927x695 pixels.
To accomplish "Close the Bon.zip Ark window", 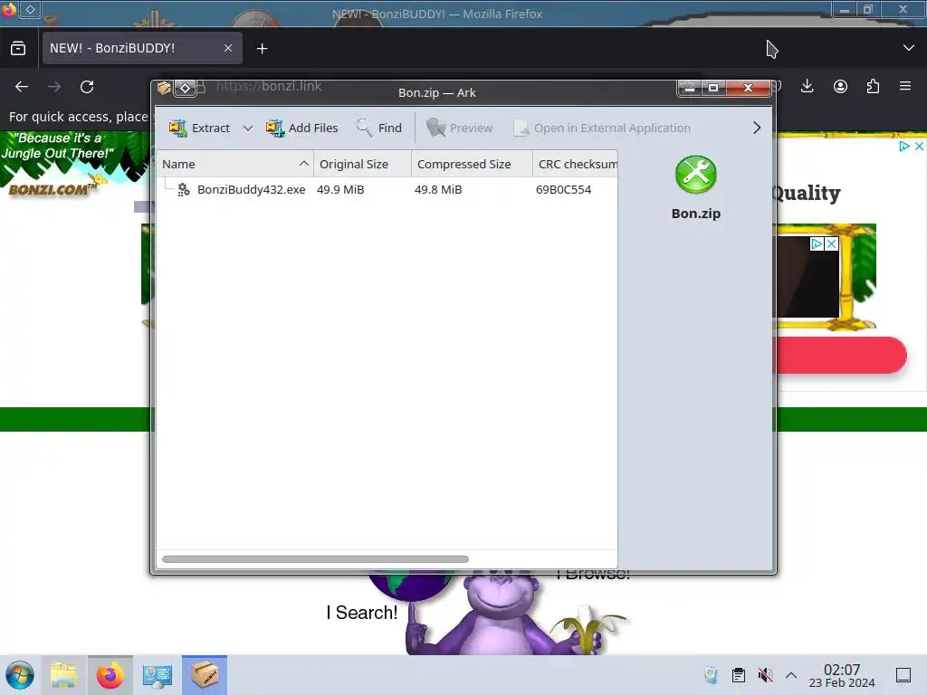I will (748, 88).
